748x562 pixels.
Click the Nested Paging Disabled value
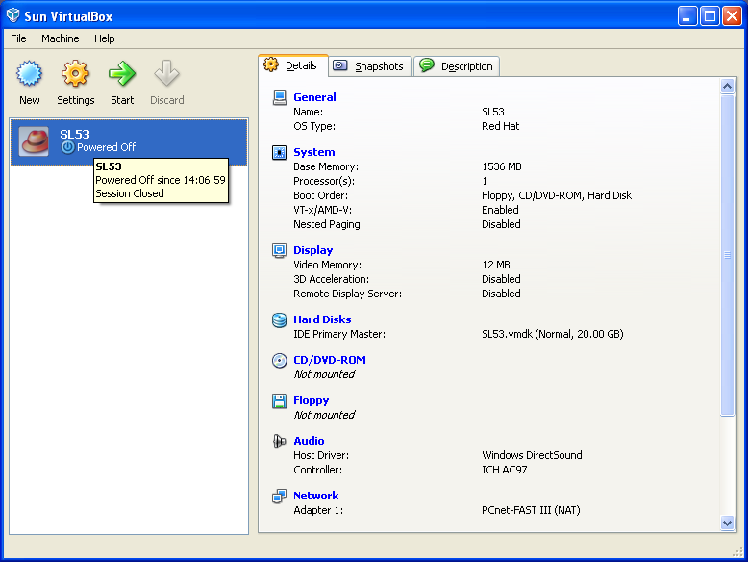(501, 224)
